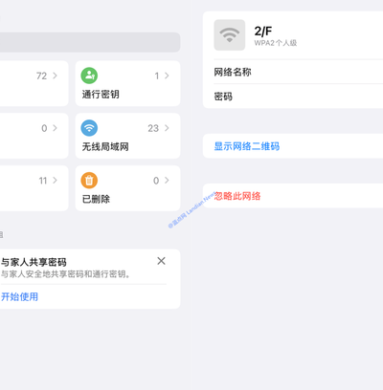This screenshot has width=383, height=390.
Task: Click 显示网络二维码 link
Action: click(x=247, y=146)
